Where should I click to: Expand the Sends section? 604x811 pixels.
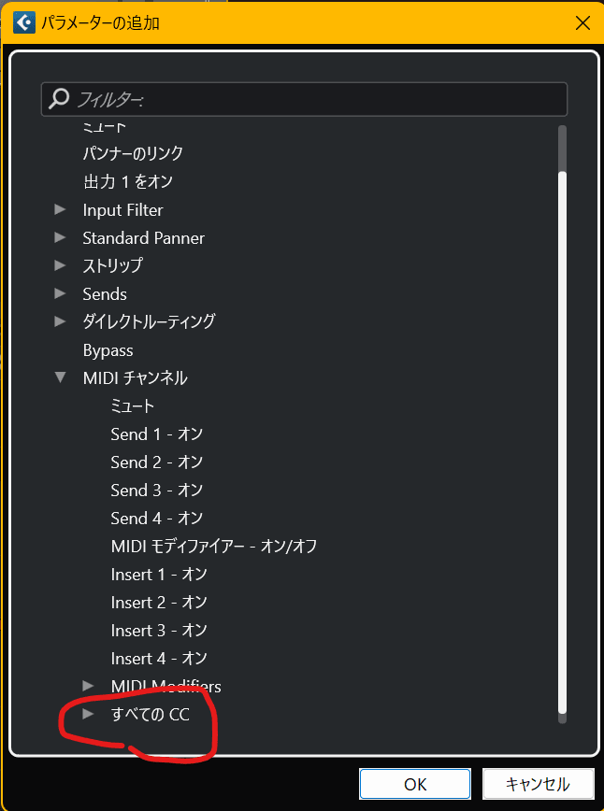[x=61, y=293]
